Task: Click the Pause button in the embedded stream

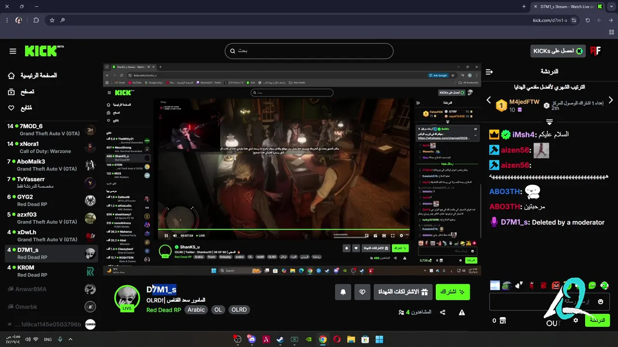Action: tap(166, 236)
